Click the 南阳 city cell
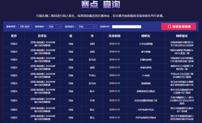This screenshot has width=202, height=123. click(92, 68)
